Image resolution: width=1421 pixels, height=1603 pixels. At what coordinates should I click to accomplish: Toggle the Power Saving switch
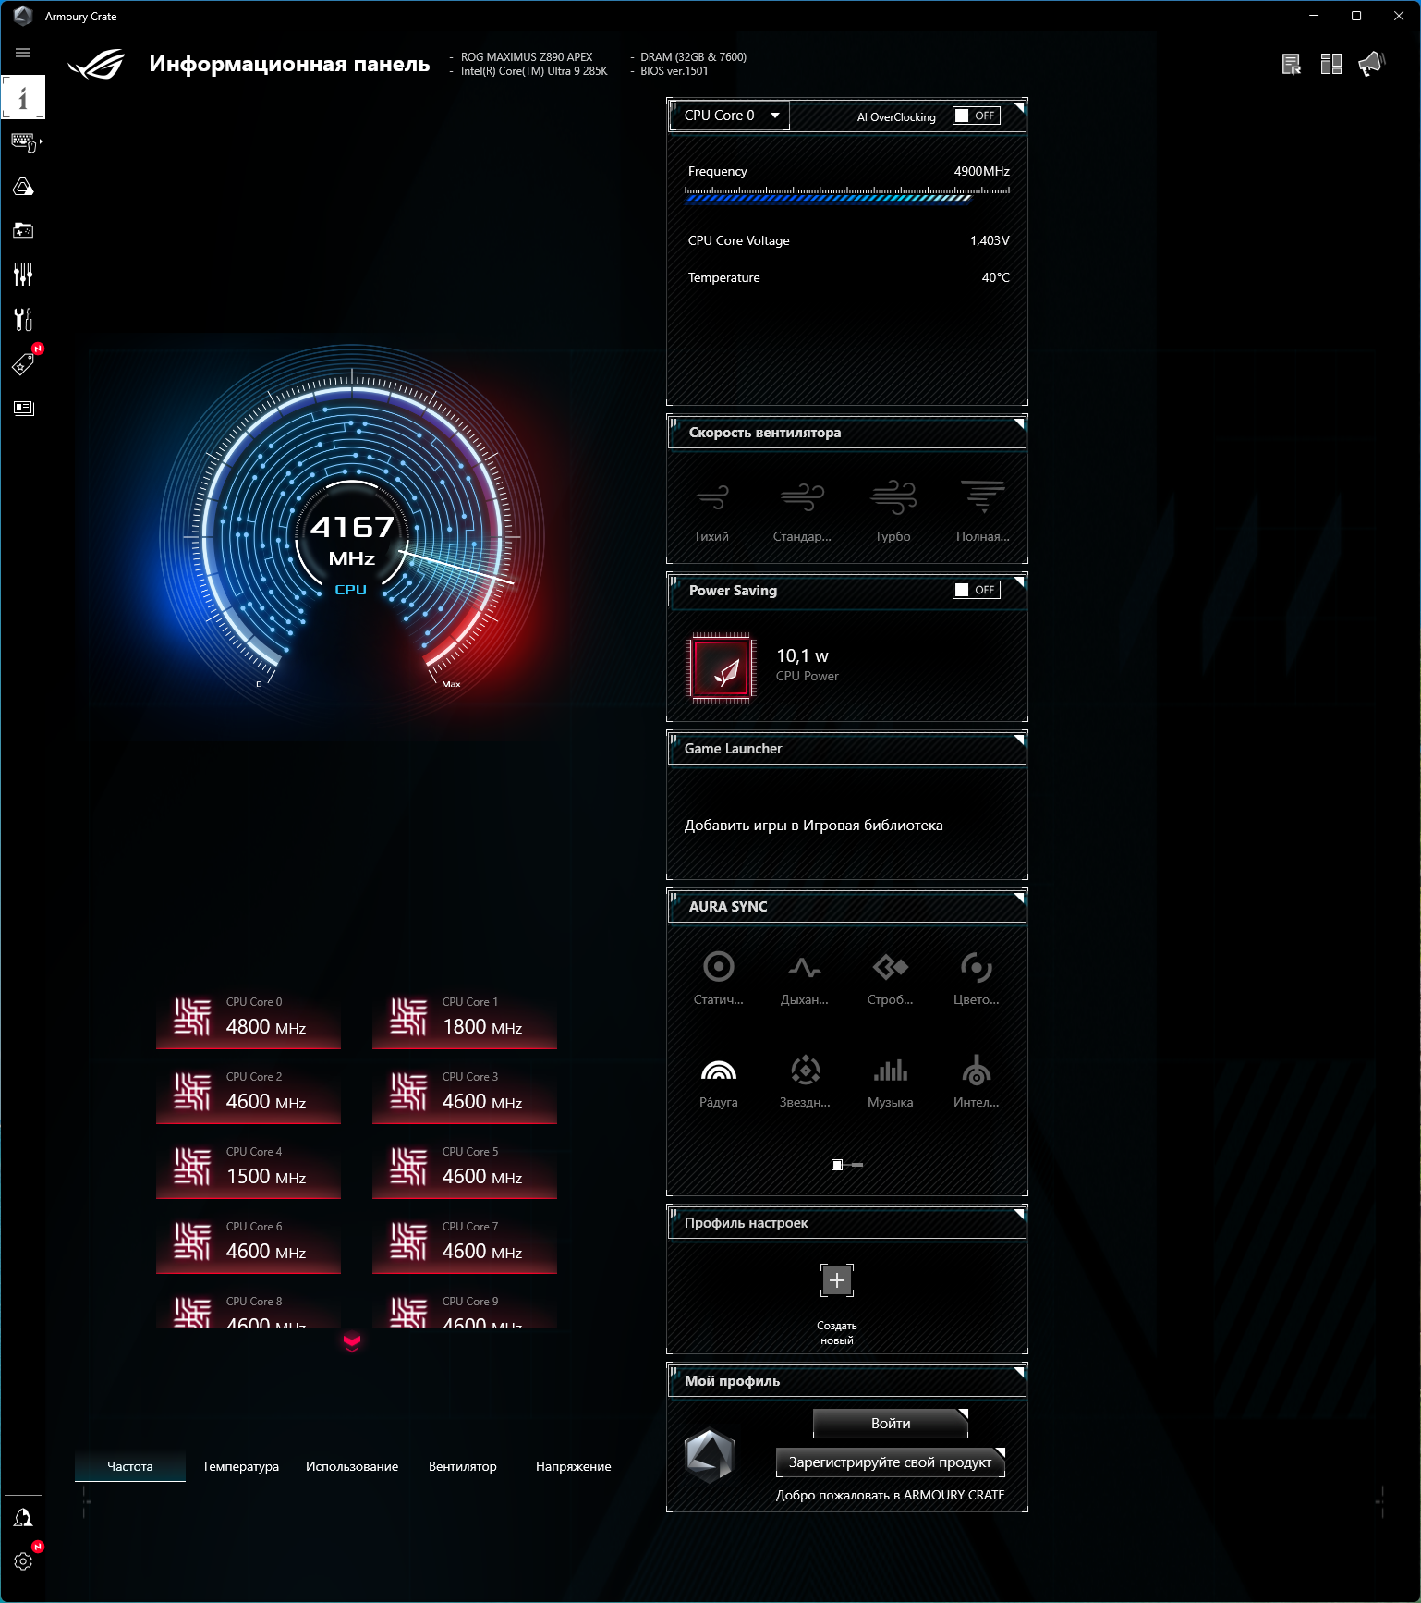click(x=977, y=590)
